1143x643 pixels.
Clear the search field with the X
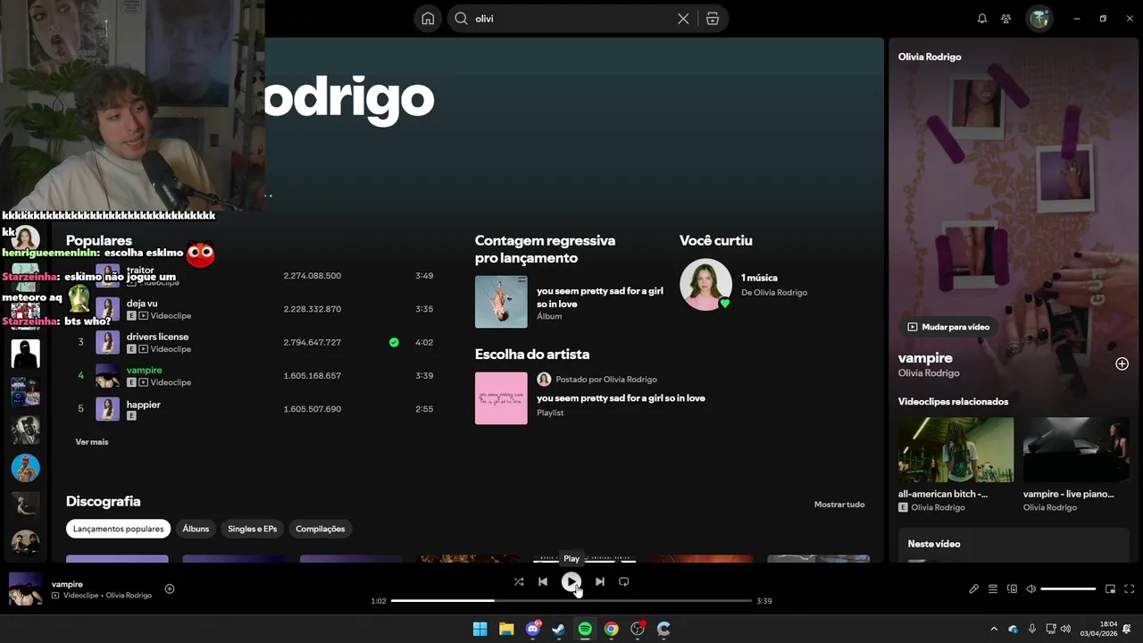(x=683, y=19)
